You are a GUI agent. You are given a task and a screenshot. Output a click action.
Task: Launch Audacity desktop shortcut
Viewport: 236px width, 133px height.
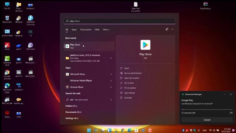(19, 33)
